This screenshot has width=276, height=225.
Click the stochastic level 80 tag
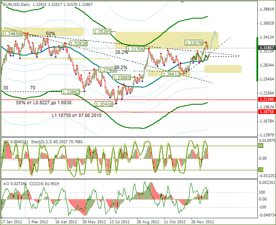[x=261, y=146]
